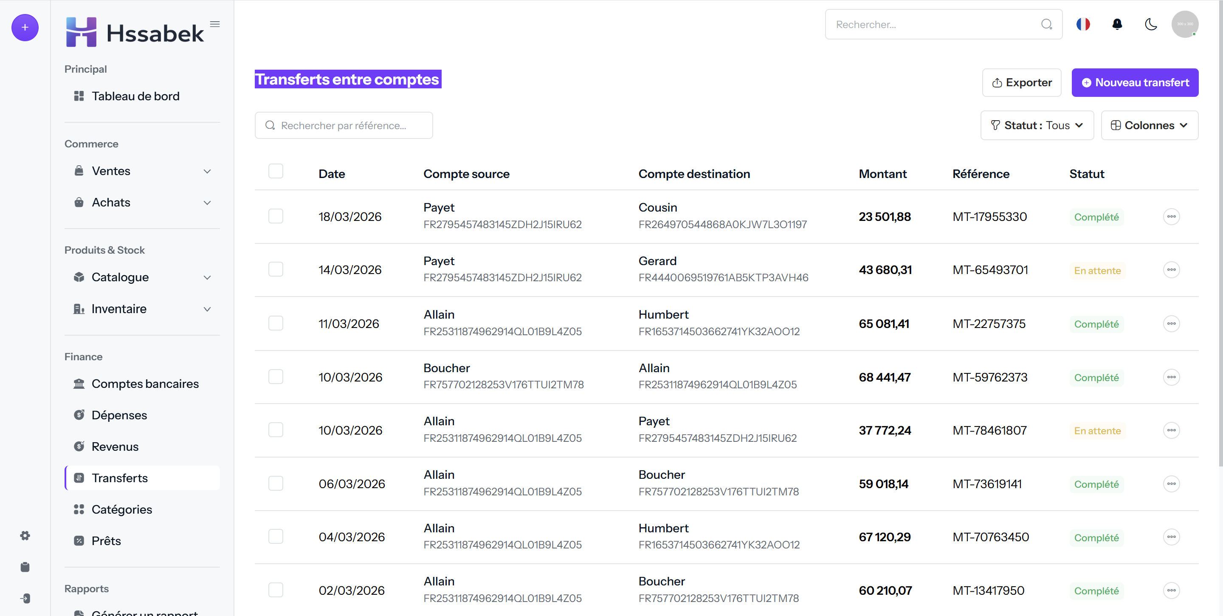Open the settings gear in left rail

tap(25, 536)
